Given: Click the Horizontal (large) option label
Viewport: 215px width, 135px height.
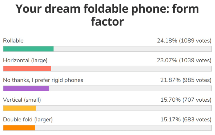Looking at the screenshot, I should point(25,60).
